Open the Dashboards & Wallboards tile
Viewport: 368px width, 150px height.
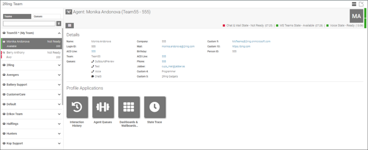point(129,107)
